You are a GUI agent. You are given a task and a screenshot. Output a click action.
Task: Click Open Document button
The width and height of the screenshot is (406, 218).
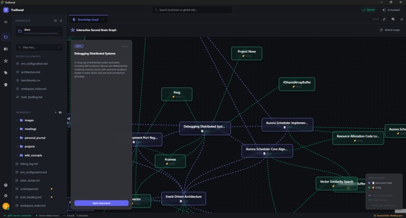[x=102, y=203]
